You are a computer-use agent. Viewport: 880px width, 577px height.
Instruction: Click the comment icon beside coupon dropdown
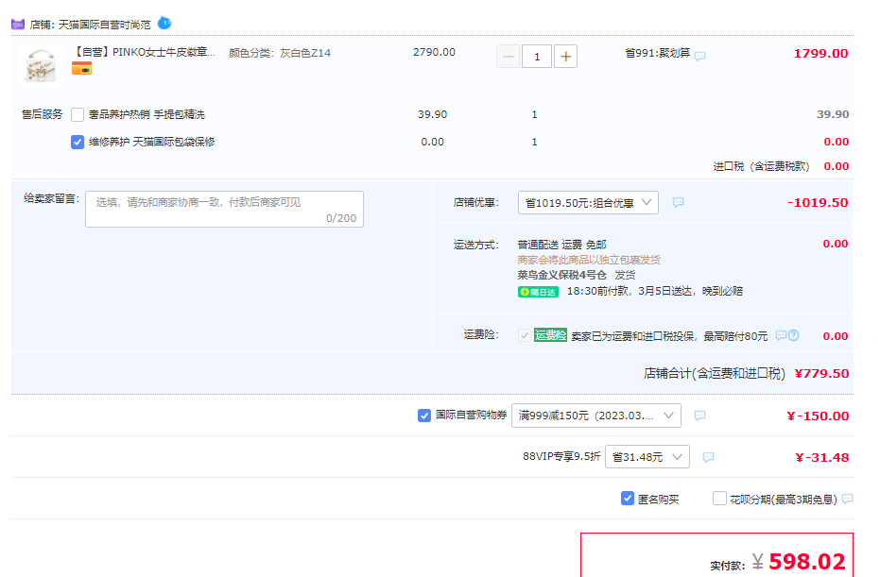[x=699, y=416]
